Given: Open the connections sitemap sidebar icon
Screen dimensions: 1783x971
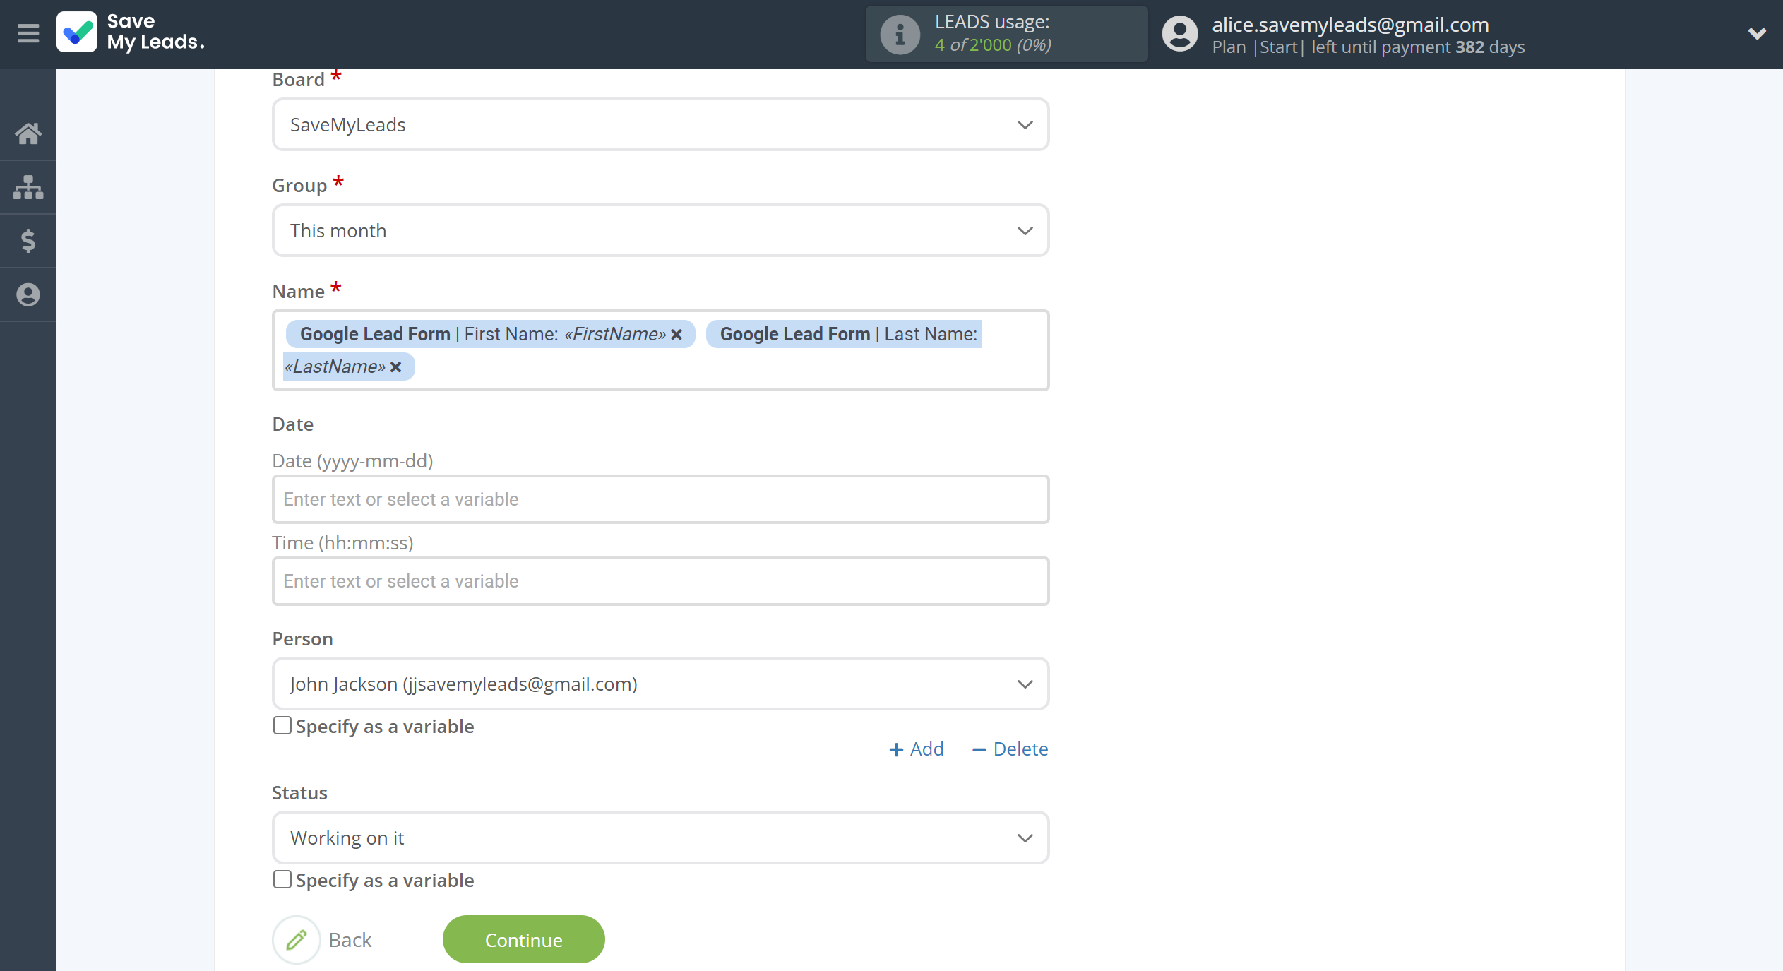Looking at the screenshot, I should click(28, 187).
